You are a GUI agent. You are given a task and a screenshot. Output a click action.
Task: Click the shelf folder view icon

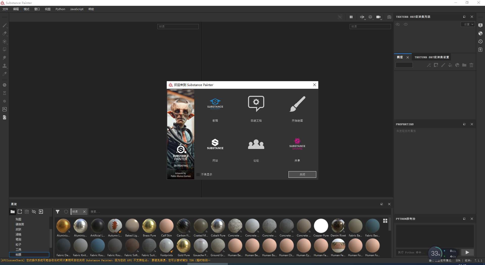[13, 212]
